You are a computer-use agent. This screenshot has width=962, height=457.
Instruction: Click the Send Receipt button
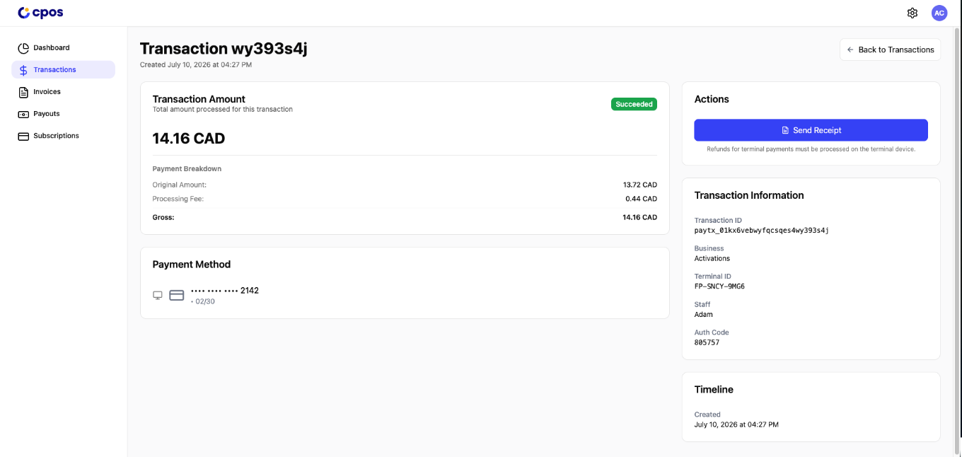click(x=811, y=130)
